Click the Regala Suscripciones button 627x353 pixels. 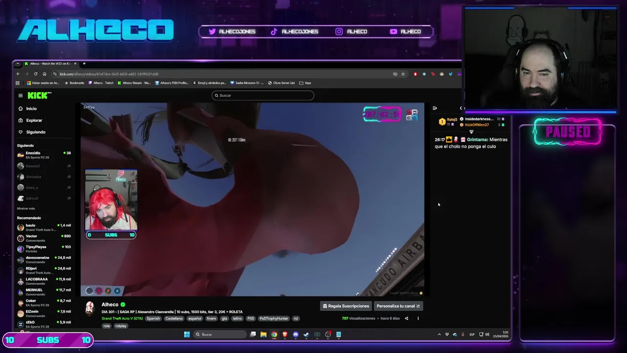tap(346, 306)
